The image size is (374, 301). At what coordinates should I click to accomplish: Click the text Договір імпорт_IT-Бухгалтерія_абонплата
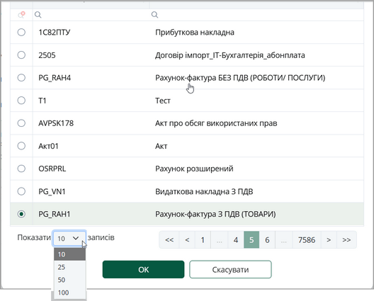tap(230, 55)
